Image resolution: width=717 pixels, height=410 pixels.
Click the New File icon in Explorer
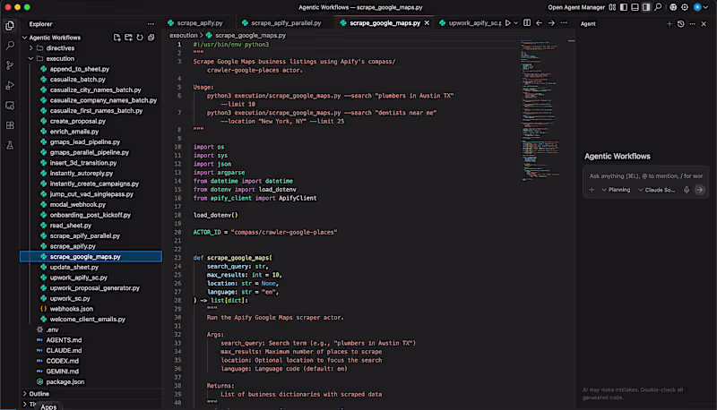pos(117,37)
